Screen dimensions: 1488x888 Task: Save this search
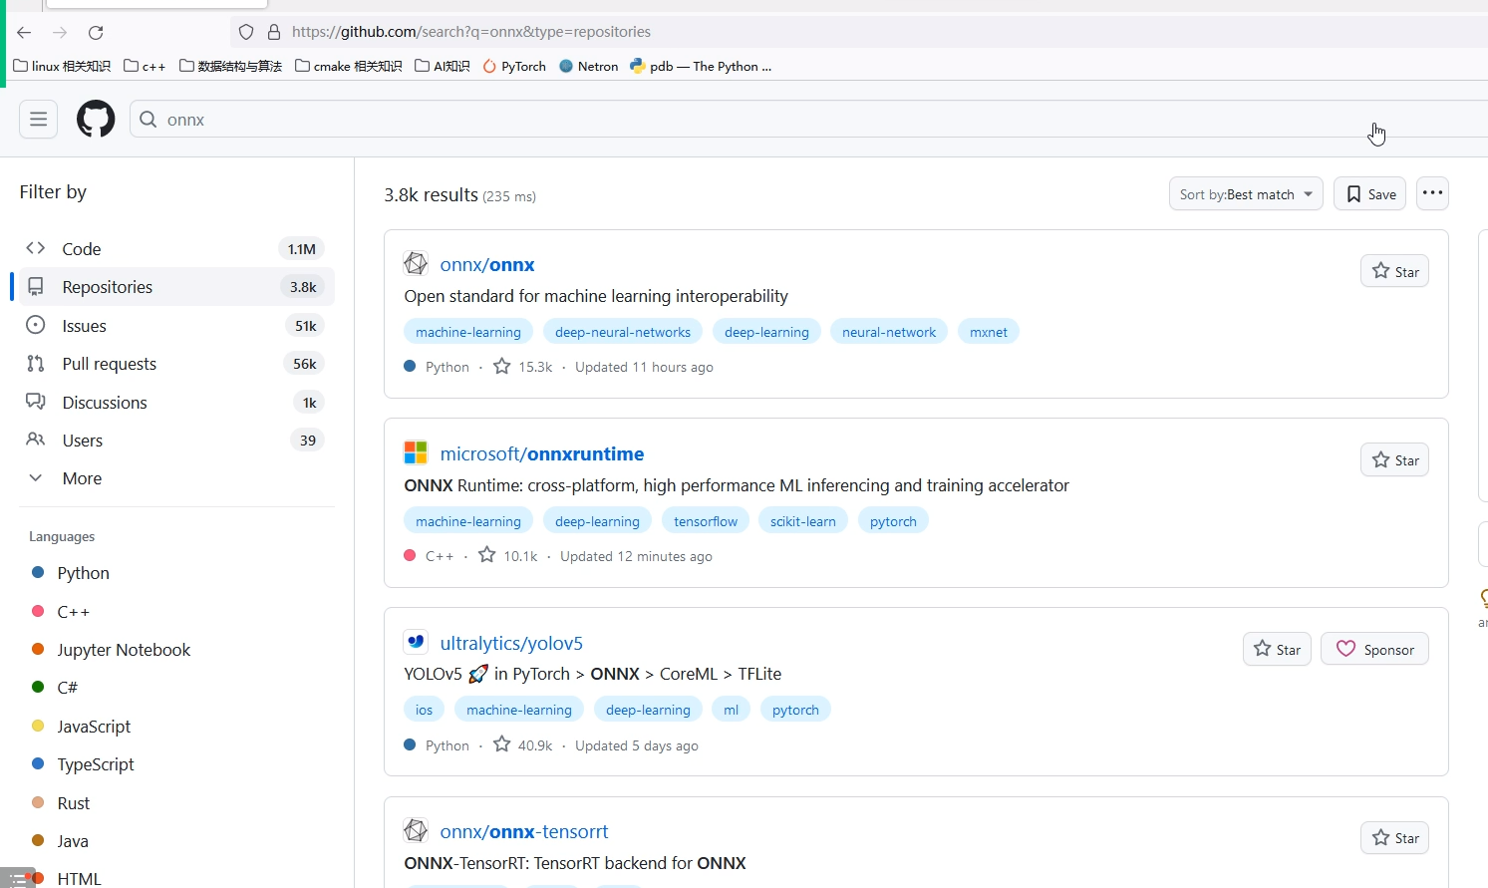[1370, 194]
